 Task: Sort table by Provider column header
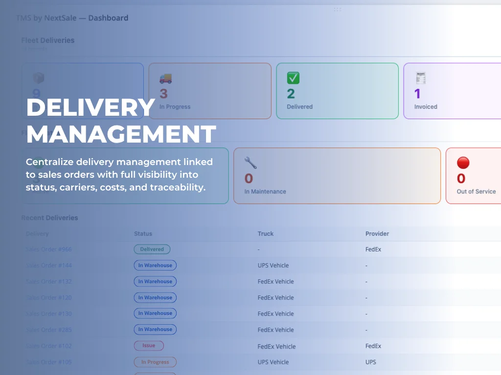(377, 234)
